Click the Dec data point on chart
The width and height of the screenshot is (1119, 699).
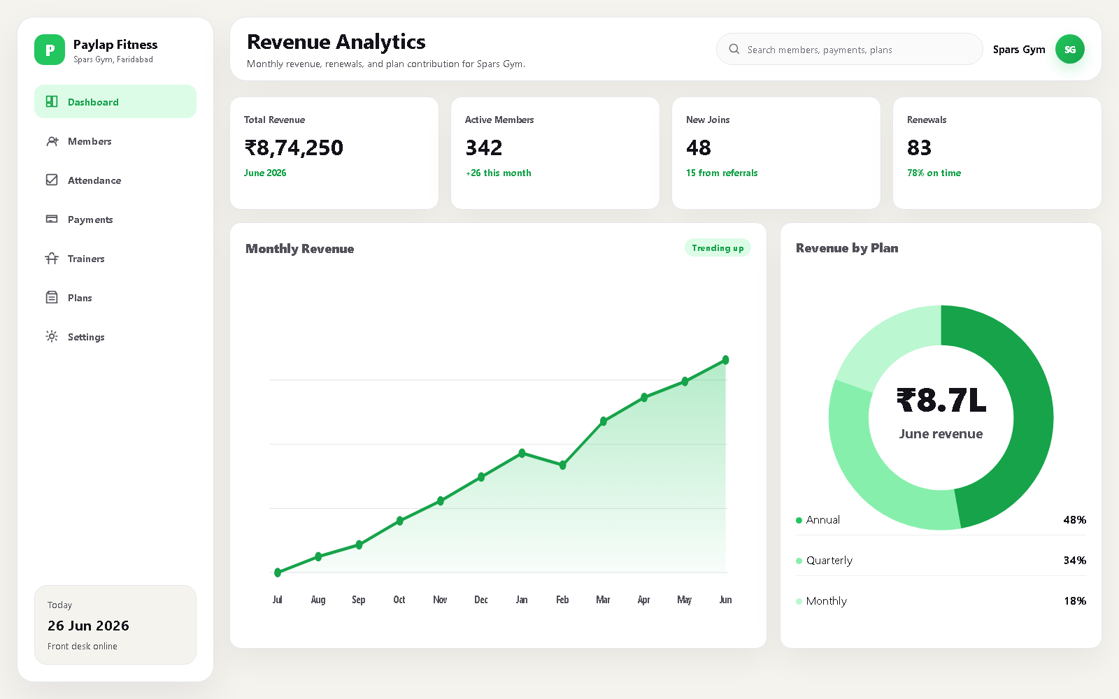[x=481, y=477]
